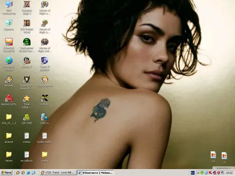The image size is (235, 176).
Task: Select the Возрождение Vault Boy shortcut
Action: tap(45, 81)
